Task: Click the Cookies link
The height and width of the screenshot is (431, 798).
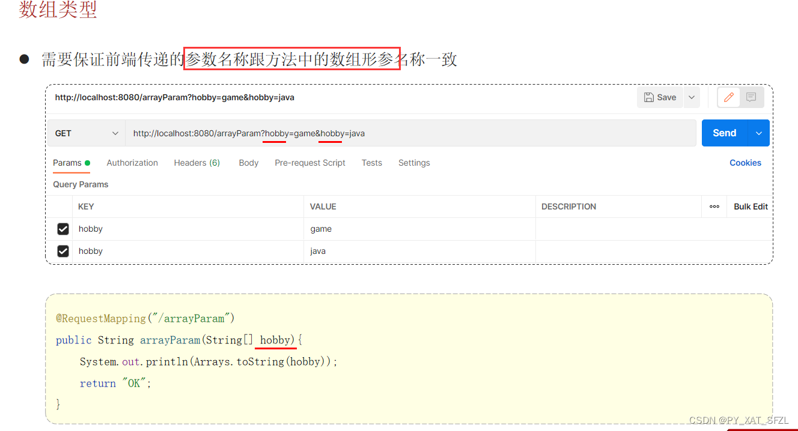Action: pos(745,163)
